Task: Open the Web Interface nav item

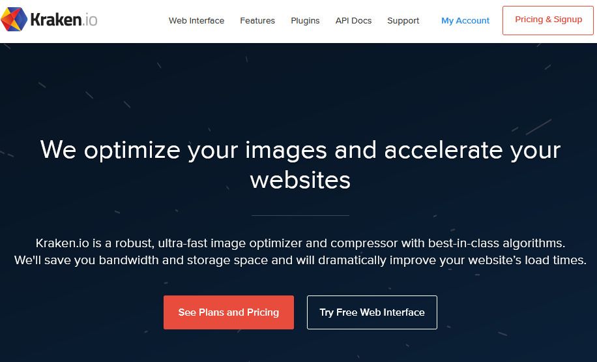Action: coord(196,21)
